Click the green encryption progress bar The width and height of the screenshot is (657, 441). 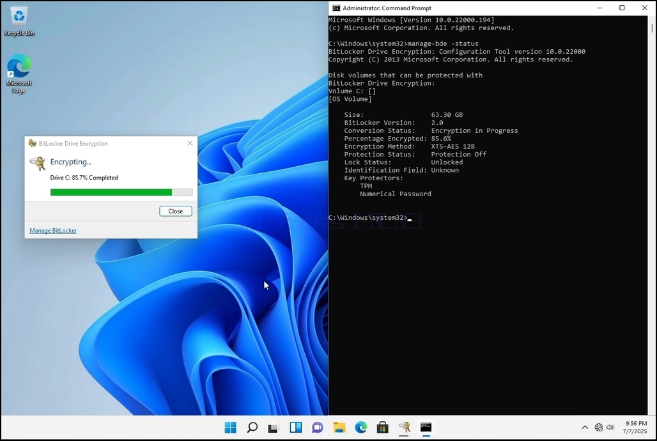pos(121,192)
